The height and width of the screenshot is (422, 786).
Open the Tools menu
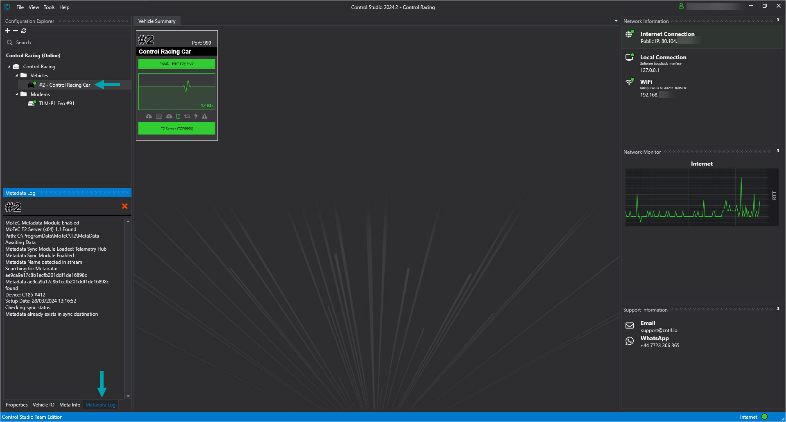(x=49, y=7)
